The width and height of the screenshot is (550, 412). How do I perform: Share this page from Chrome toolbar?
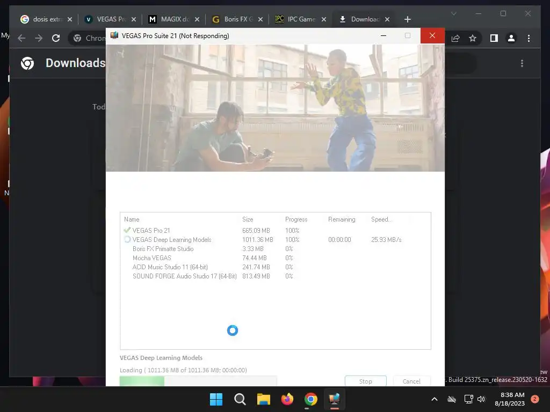455,38
